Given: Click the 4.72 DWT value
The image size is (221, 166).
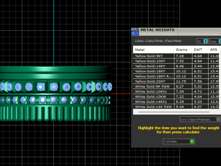Looking at the screenshot, I should [x=198, y=91].
